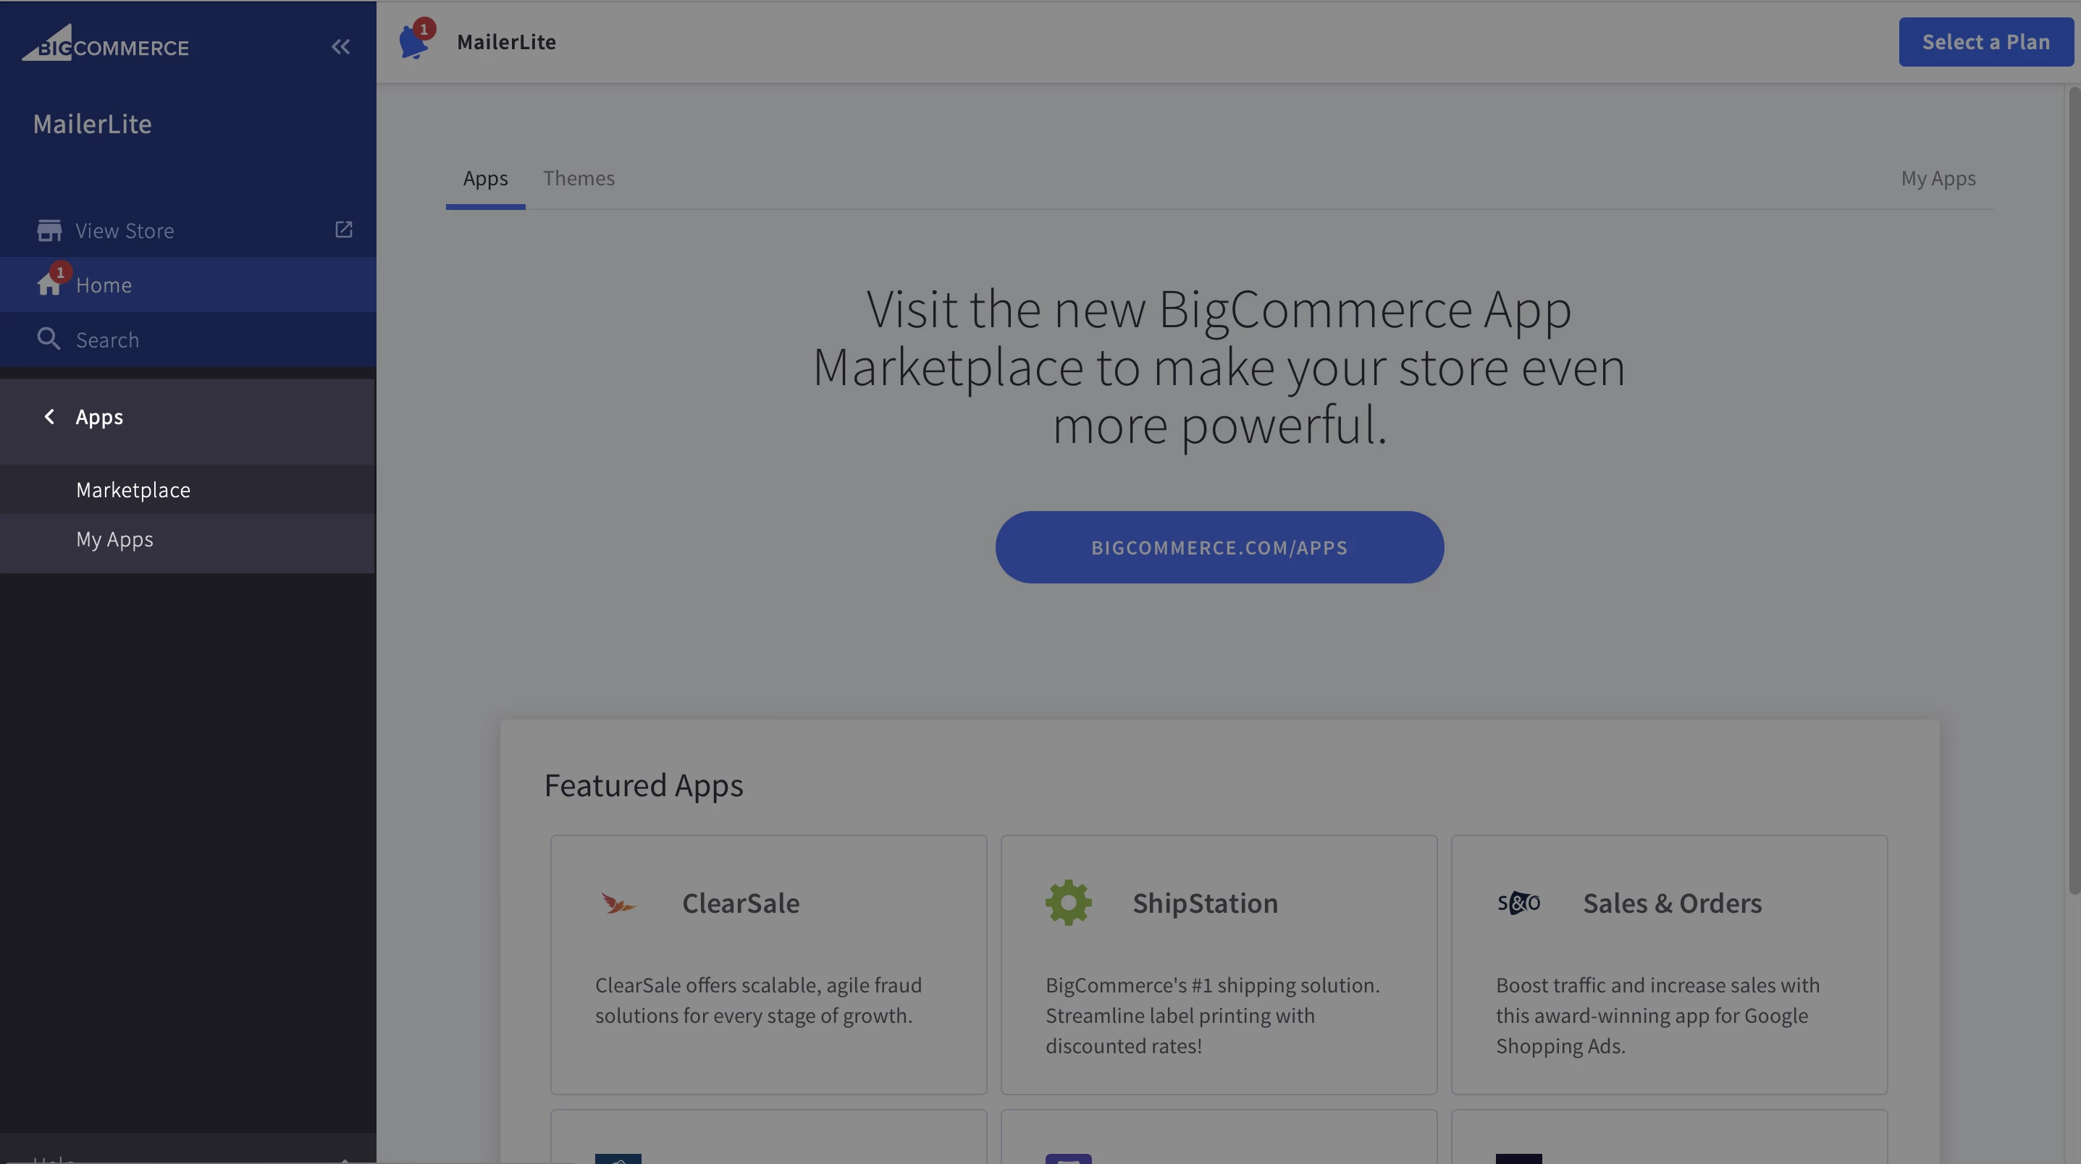The image size is (2081, 1164).
Task: Click the page vertical scrollbar
Action: [2073, 485]
